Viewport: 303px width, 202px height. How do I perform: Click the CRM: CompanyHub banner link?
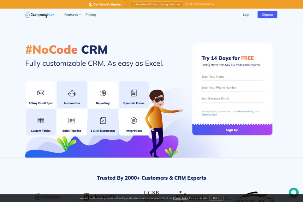click(x=199, y=4)
